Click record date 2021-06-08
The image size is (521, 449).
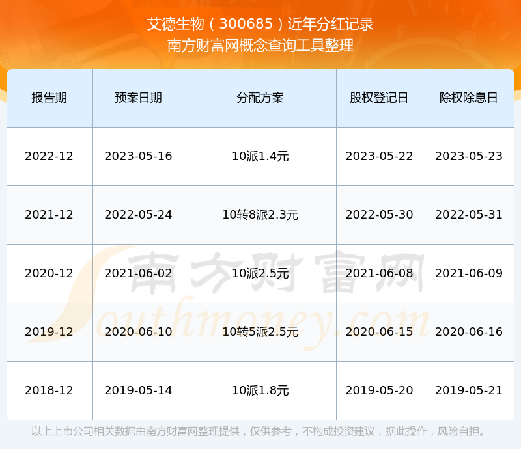coord(379,273)
